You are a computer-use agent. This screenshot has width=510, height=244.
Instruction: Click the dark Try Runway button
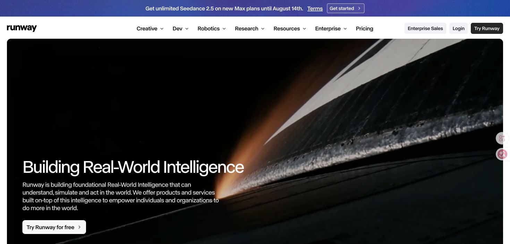click(487, 28)
